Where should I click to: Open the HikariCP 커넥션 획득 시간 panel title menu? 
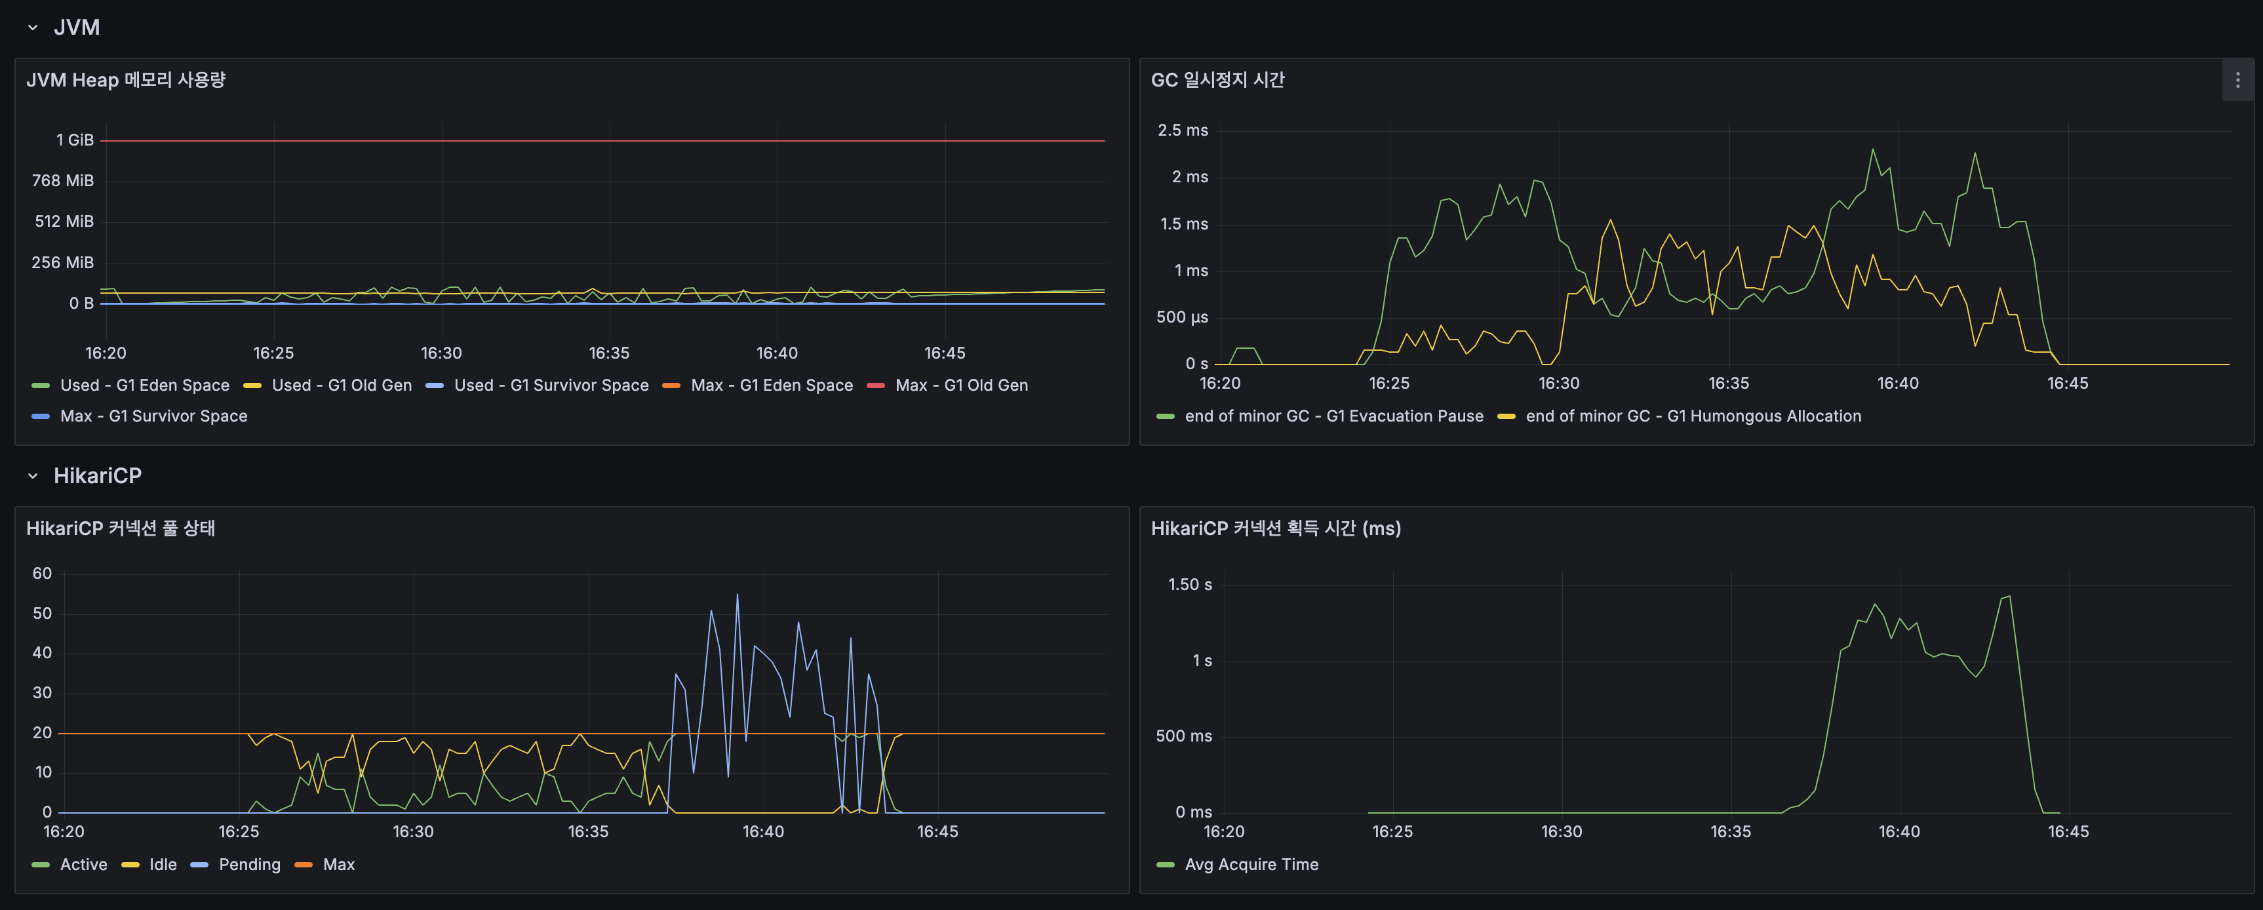pos(1276,529)
